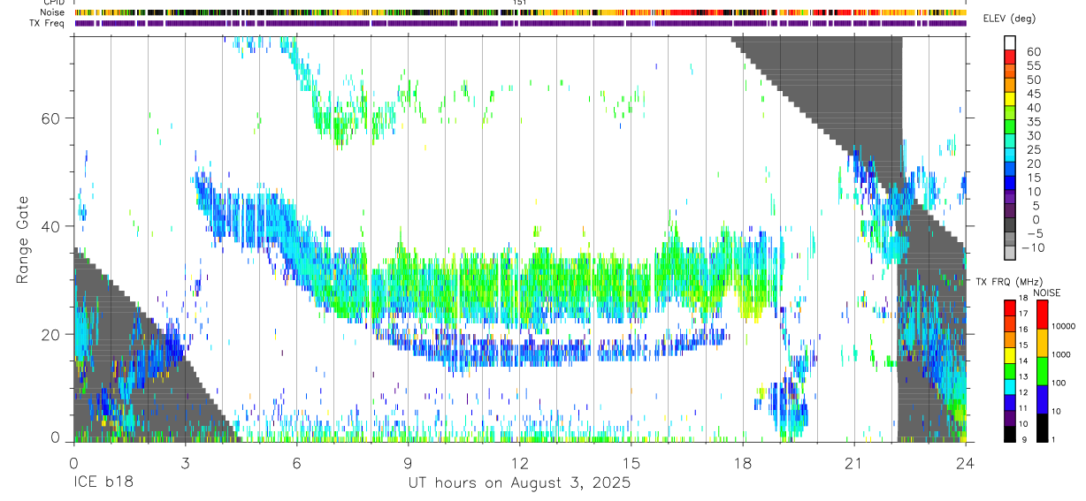Viewport: 1086px width, 501px height.
Task: Select the red top swatch of NOISE legend
Action: pos(1043,315)
